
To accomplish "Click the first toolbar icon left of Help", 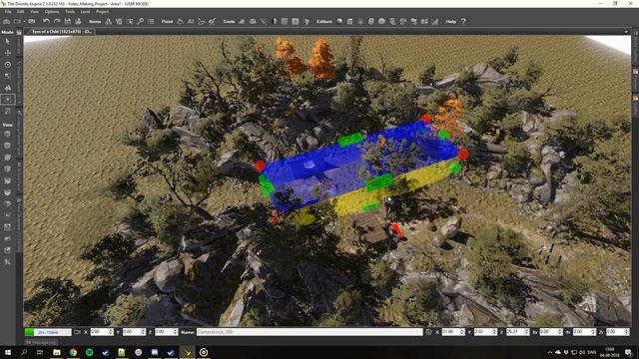I will pos(435,21).
